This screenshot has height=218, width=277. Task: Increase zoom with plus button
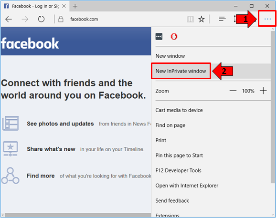click(263, 91)
